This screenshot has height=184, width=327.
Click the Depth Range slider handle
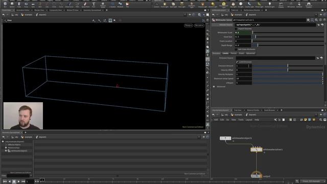click(x=258, y=45)
